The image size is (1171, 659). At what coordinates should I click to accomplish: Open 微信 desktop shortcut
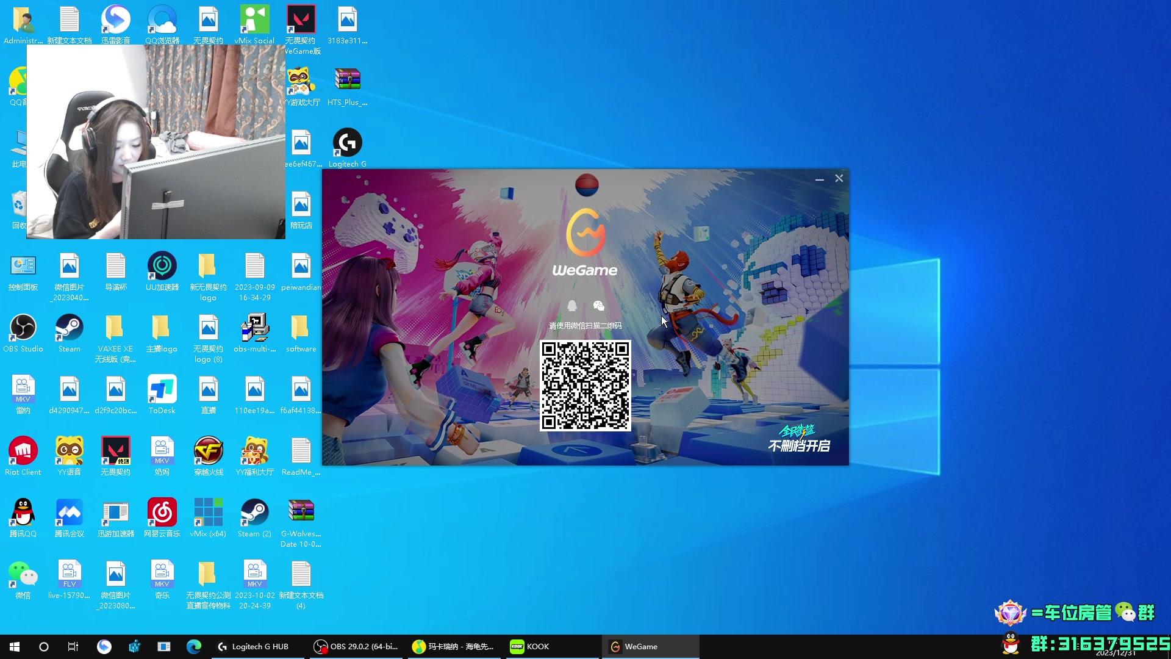[x=23, y=580]
